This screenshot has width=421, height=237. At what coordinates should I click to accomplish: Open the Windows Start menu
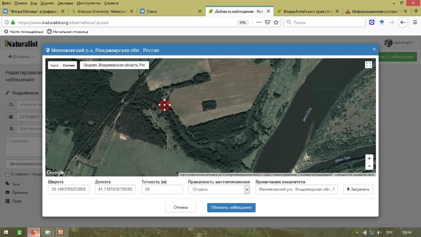coord(6,232)
